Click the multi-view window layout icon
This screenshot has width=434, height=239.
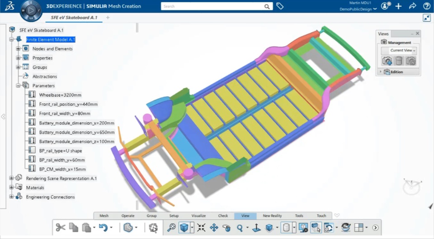(359, 228)
